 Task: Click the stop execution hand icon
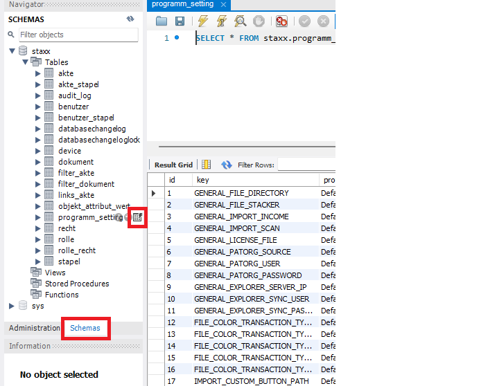[x=258, y=21]
